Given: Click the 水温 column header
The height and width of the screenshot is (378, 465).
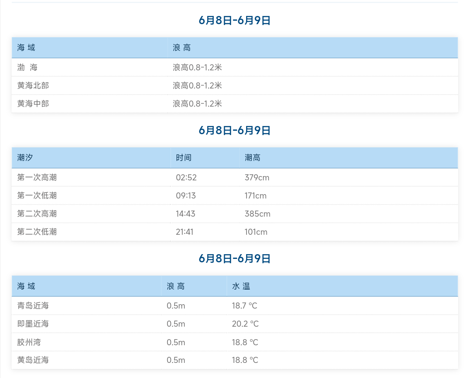Looking at the screenshot, I should pos(241,286).
